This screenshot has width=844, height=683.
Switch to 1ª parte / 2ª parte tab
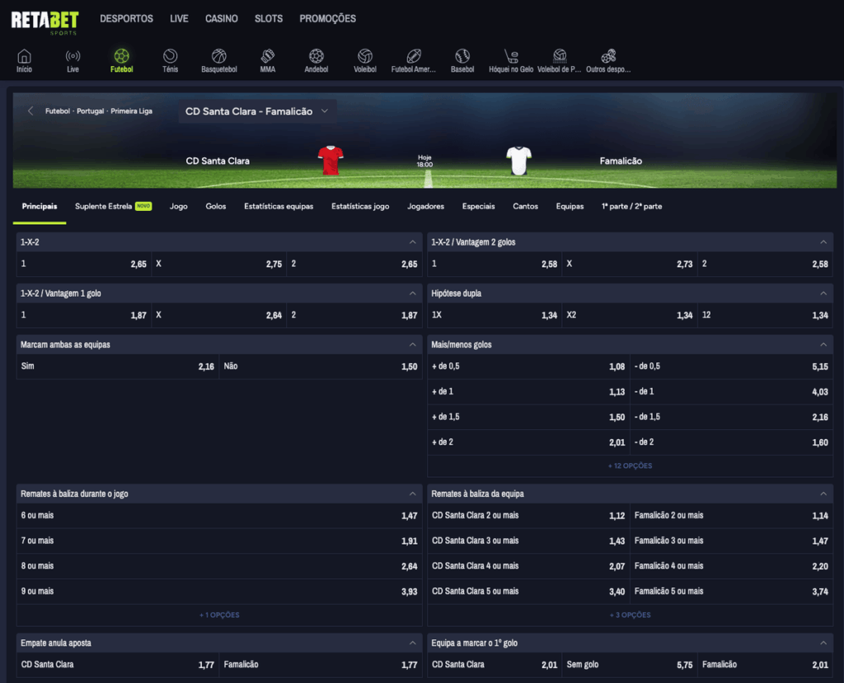coord(632,206)
